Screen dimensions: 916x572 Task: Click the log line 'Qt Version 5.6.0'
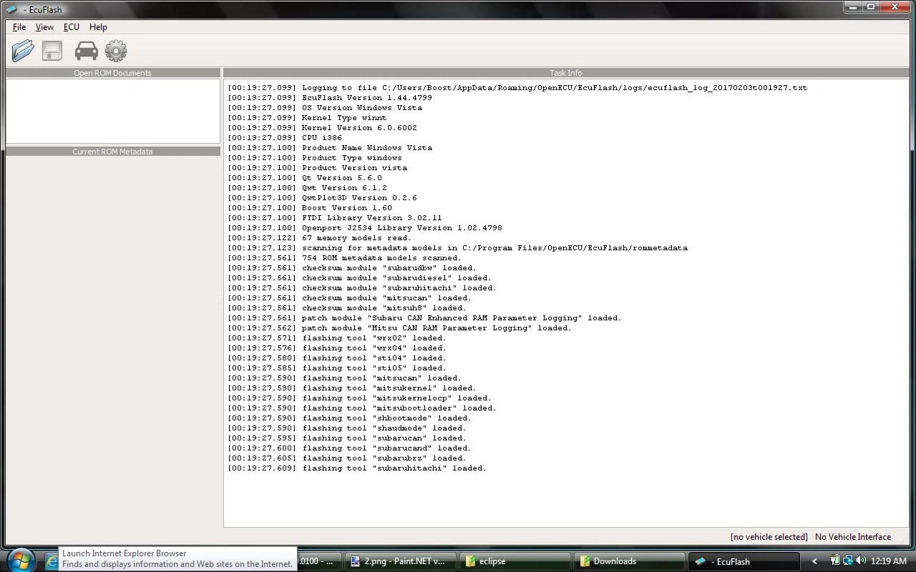tap(305, 178)
